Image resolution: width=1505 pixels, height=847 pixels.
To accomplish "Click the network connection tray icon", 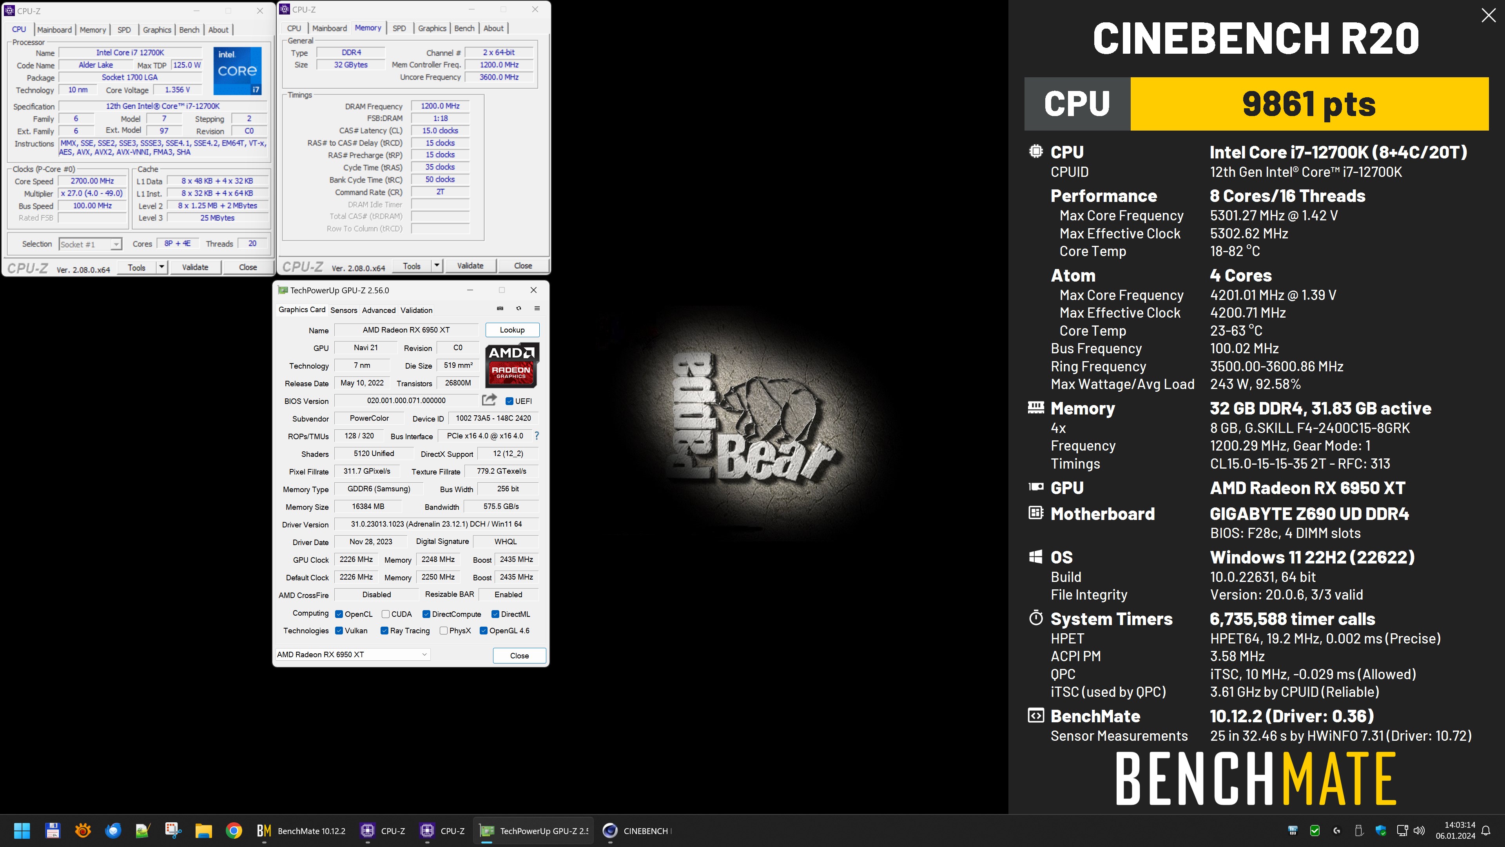I will pyautogui.click(x=1402, y=831).
